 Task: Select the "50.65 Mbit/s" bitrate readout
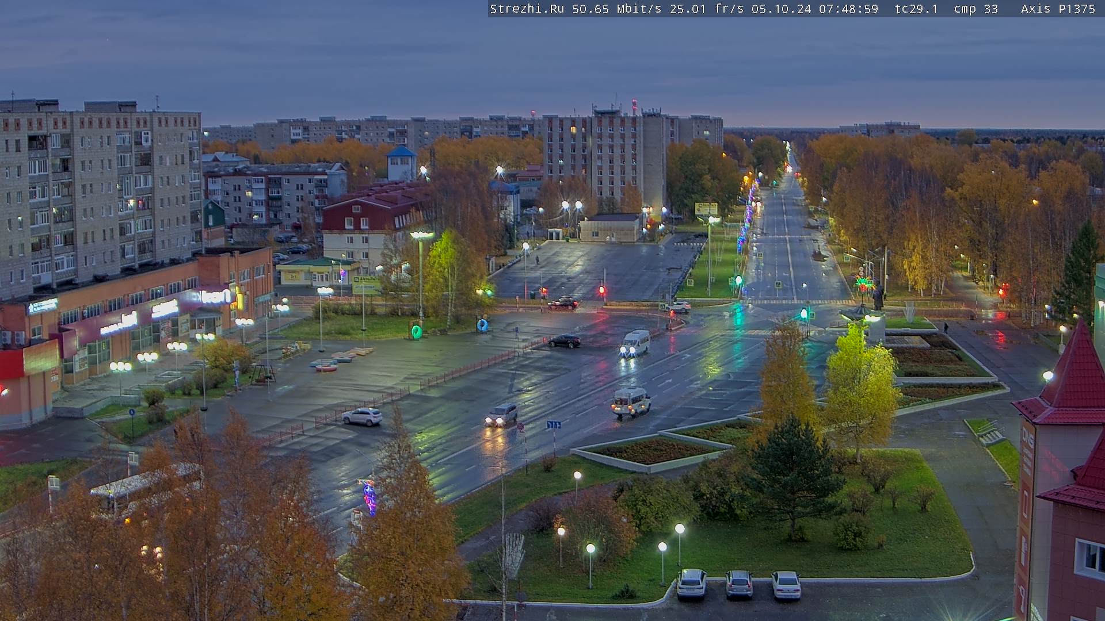pos(617,9)
